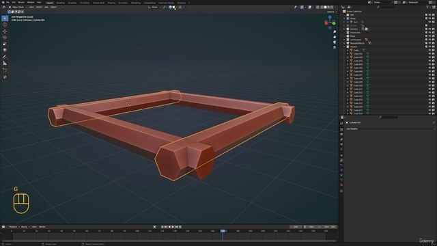Hide Cube.001 using its eye icon
This screenshot has width=437, height=246.
click(429, 53)
